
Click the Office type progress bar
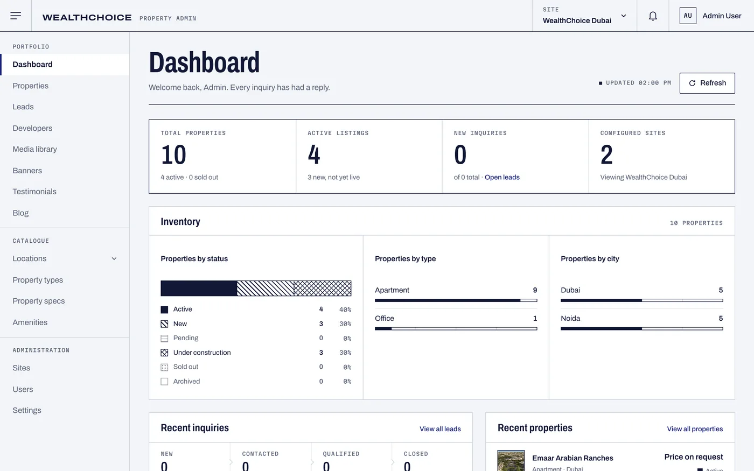click(x=456, y=328)
